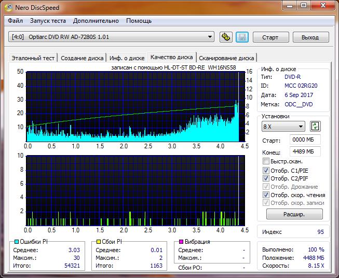Toggle the Отобр. C2/PIF checkbox
Viewport: 339px width, 278px height.
(266, 178)
